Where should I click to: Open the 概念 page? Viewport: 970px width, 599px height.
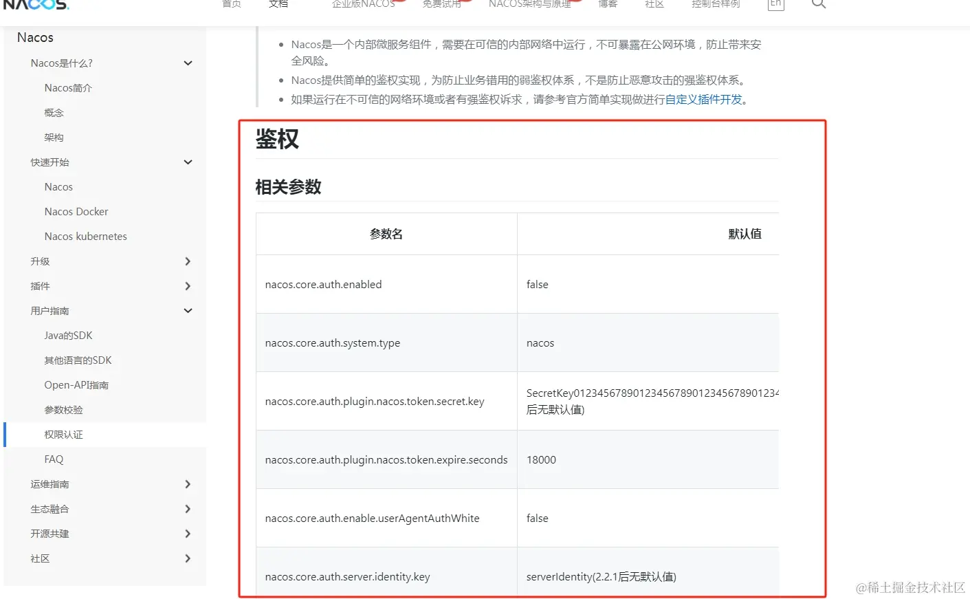54,113
